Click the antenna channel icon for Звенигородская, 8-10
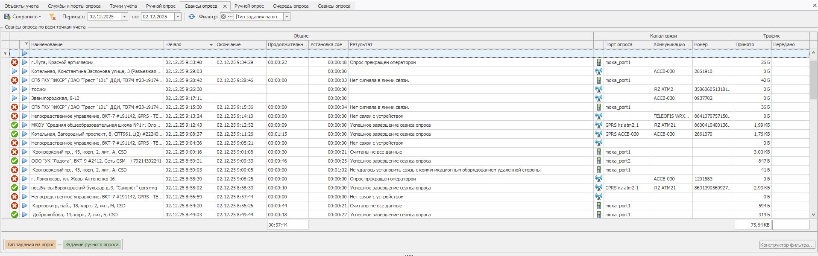 [x=598, y=98]
